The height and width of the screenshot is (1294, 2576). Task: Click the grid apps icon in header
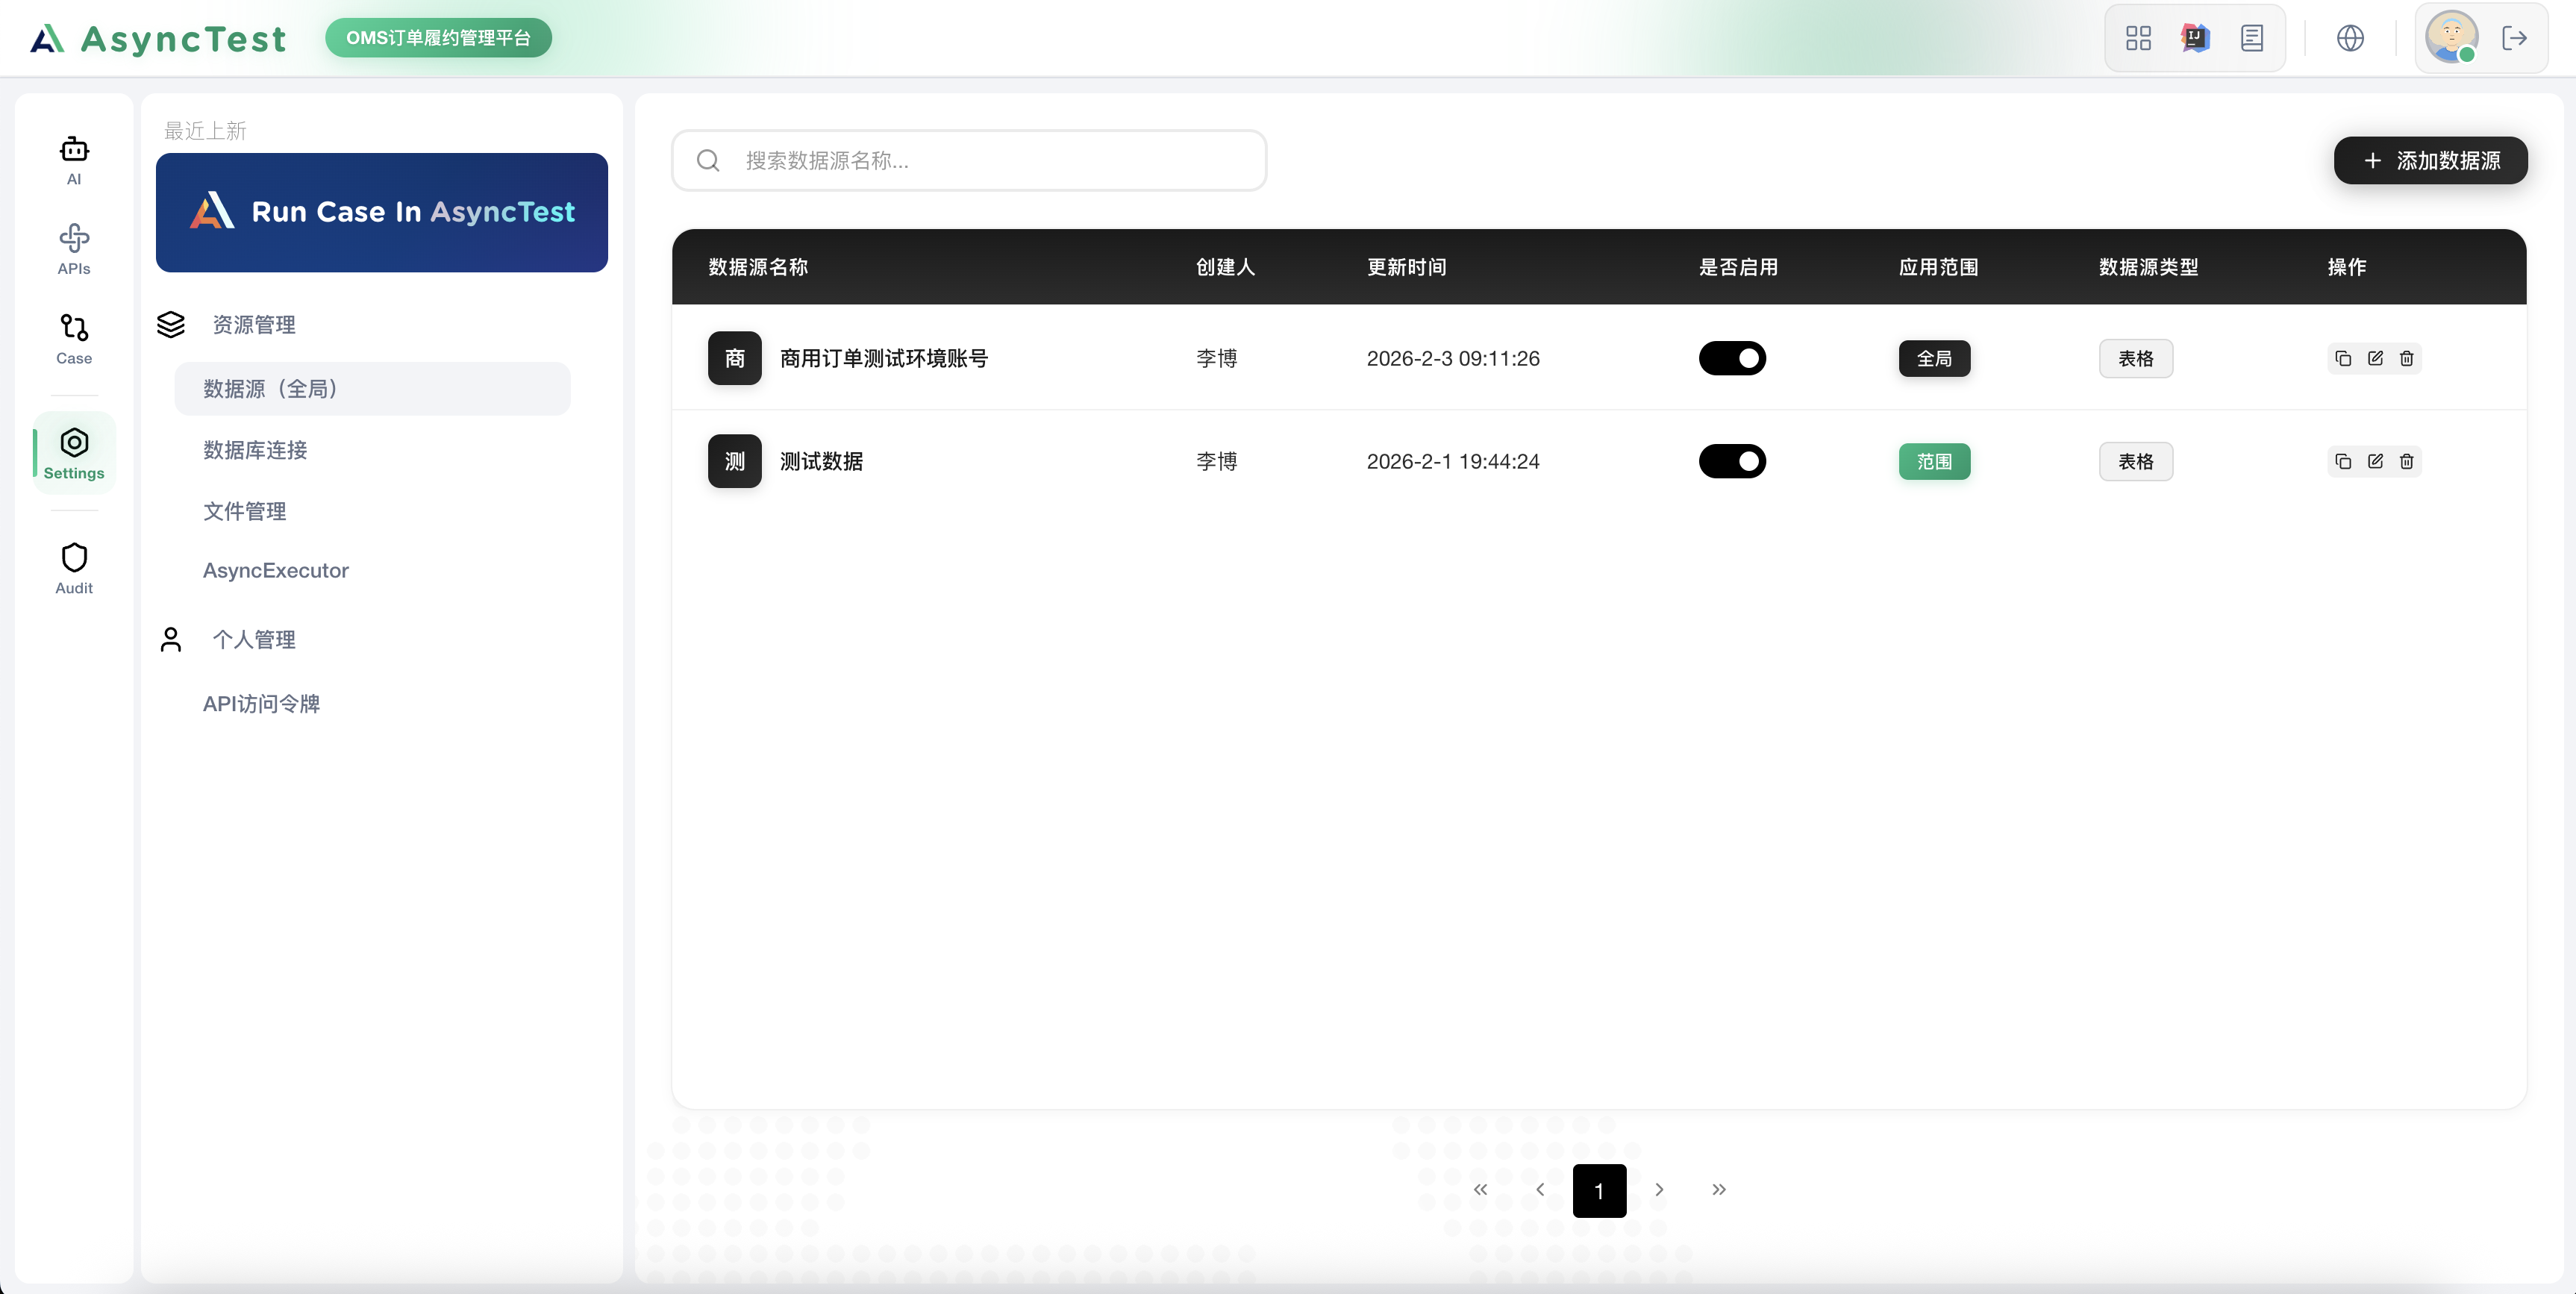point(2138,38)
